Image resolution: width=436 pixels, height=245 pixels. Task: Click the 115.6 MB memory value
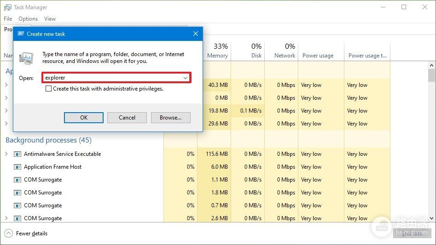216,154
